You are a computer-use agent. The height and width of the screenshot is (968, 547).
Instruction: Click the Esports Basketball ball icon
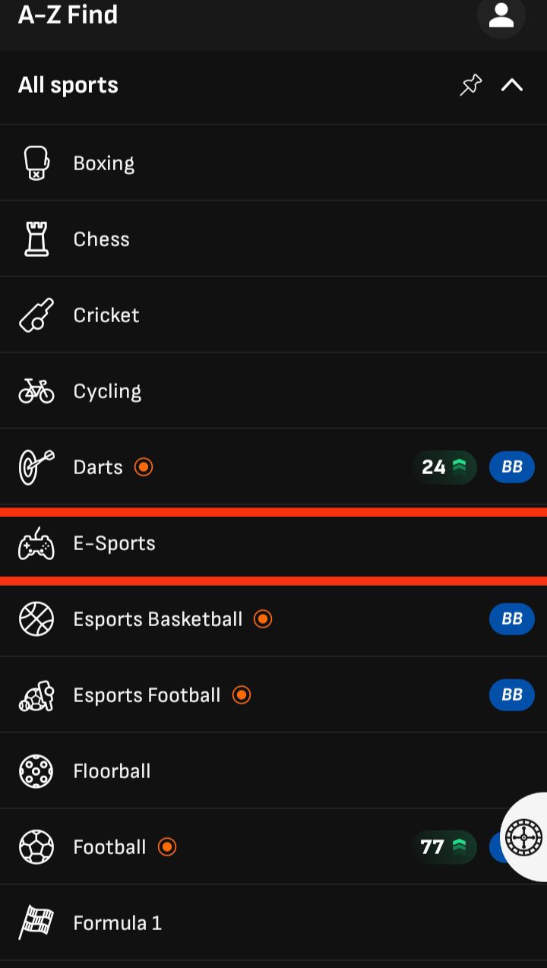36,618
